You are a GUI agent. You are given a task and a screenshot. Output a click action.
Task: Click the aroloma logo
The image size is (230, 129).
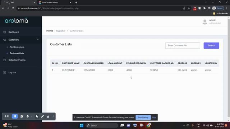pos(16,20)
